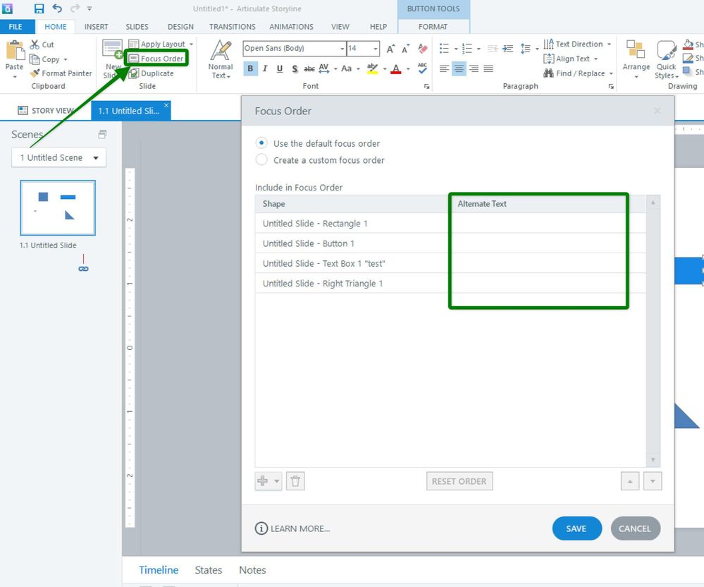
Task: Click the Duplicate slide icon
Action: (x=134, y=73)
